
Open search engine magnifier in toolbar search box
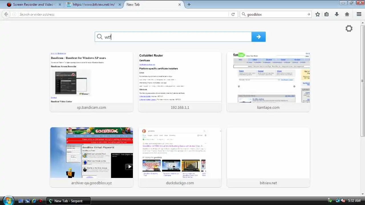pos(243,14)
